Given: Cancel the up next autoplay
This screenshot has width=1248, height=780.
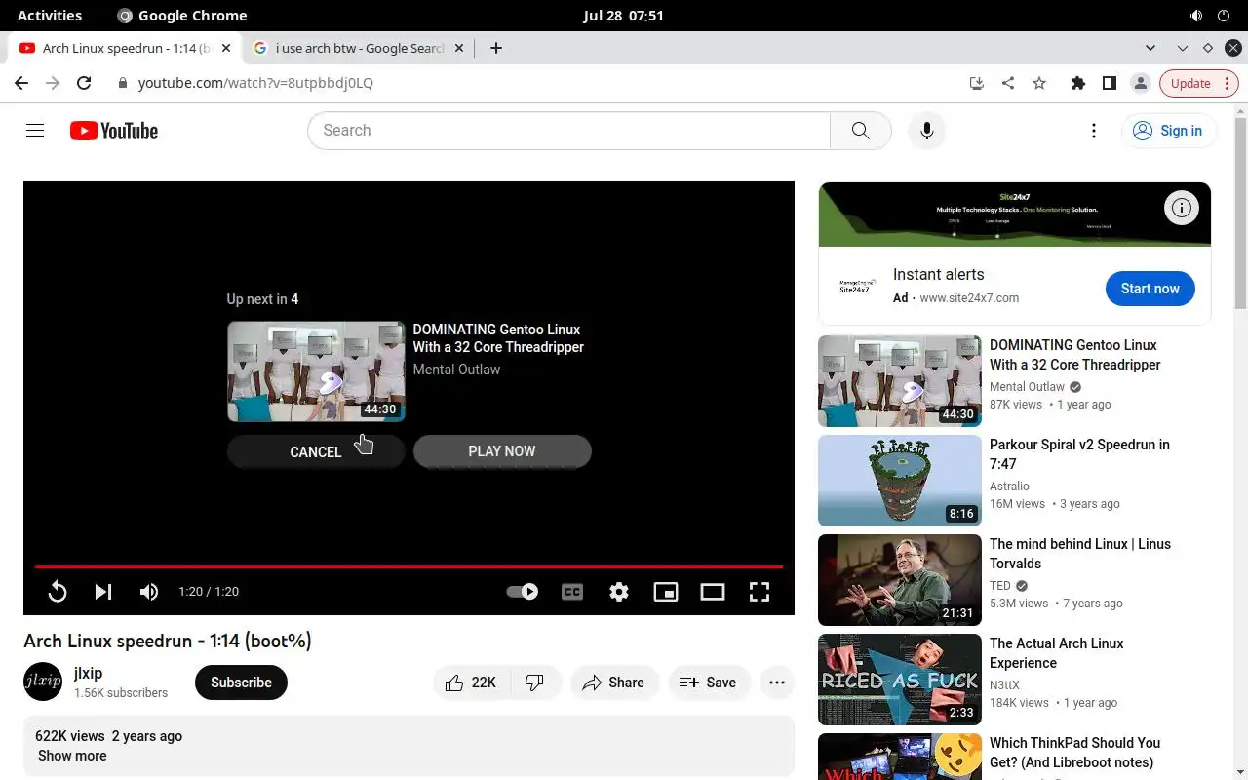Looking at the screenshot, I should point(316,451).
